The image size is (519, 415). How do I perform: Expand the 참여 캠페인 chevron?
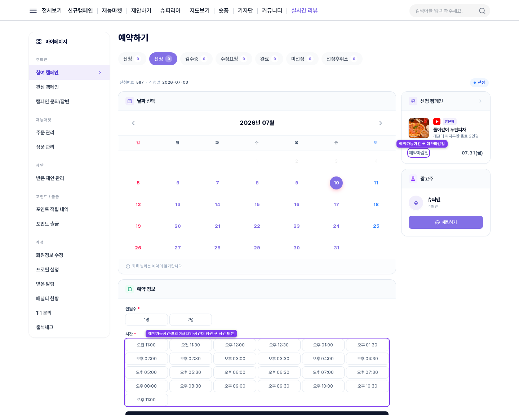tap(100, 73)
